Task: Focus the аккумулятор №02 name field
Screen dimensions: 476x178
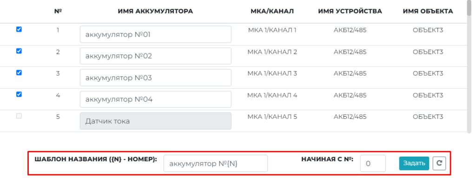Action: pos(155,56)
